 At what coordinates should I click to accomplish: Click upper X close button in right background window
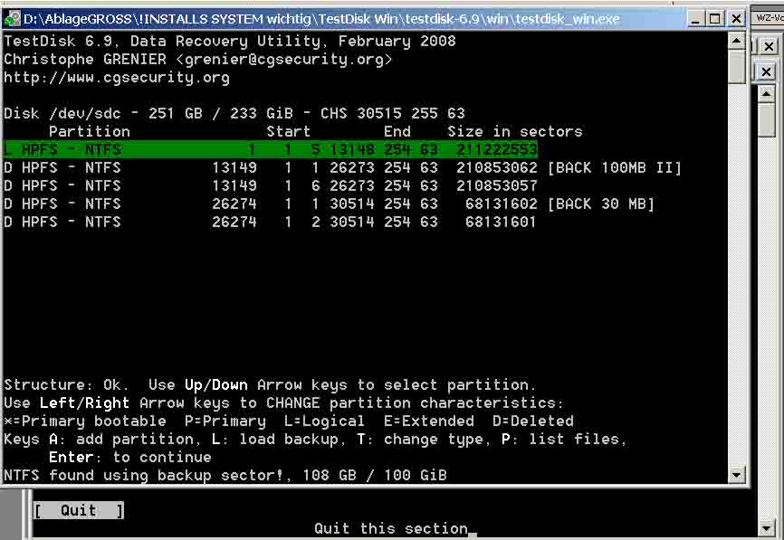[769, 47]
